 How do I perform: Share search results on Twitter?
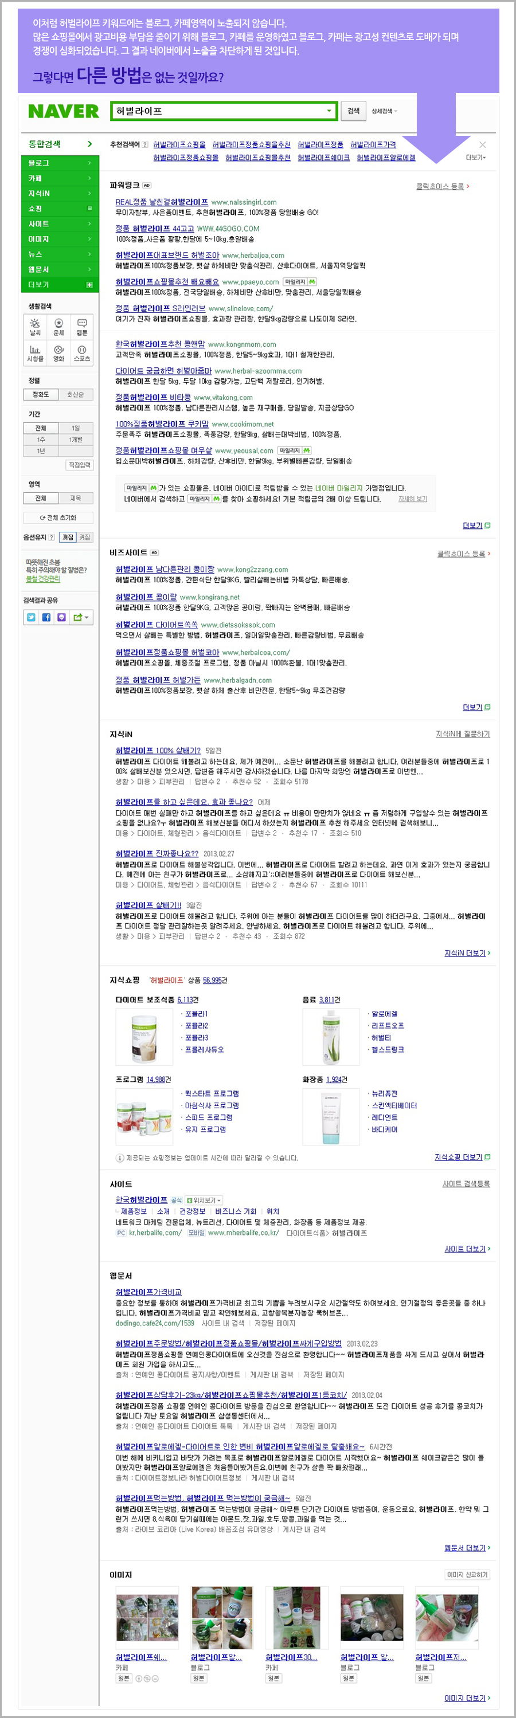coord(32,618)
